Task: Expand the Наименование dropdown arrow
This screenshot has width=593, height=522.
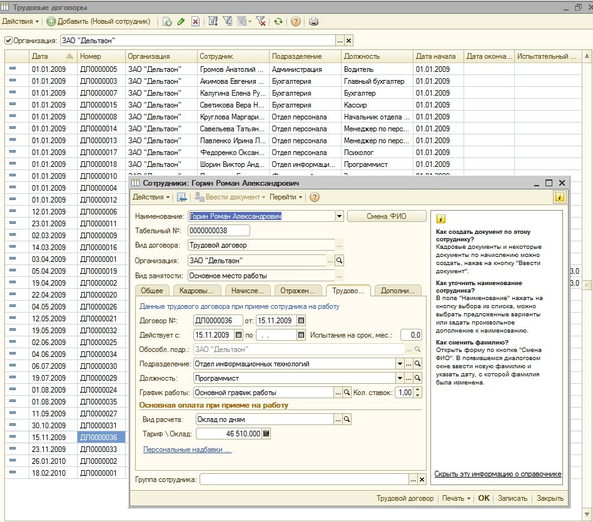Action: [x=340, y=216]
